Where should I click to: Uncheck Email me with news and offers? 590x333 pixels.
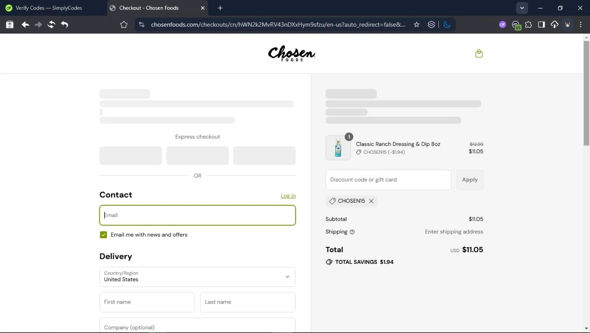pyautogui.click(x=103, y=235)
